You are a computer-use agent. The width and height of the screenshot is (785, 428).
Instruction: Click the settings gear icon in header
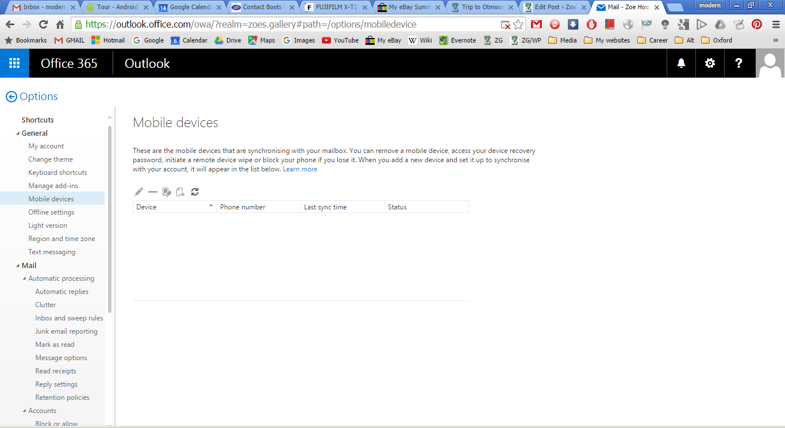click(x=710, y=63)
